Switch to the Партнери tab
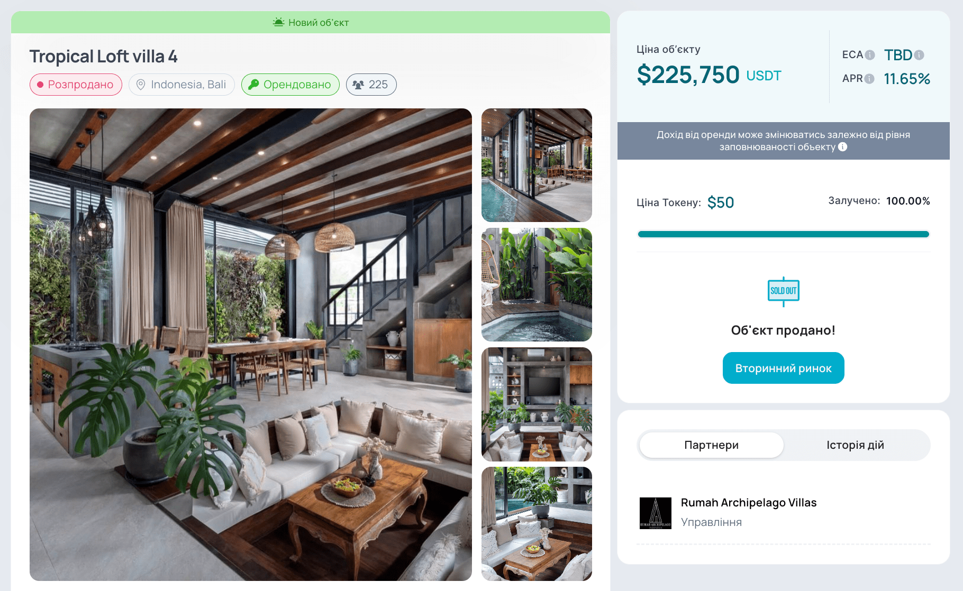The image size is (963, 591). [711, 445]
